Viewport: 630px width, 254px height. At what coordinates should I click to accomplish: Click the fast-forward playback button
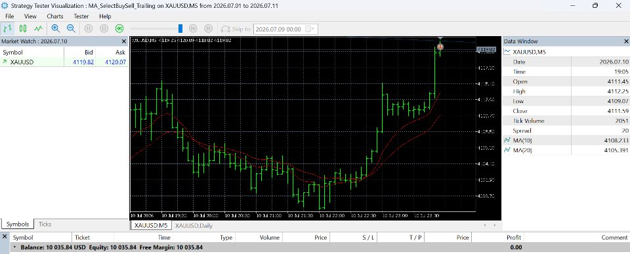point(193,28)
